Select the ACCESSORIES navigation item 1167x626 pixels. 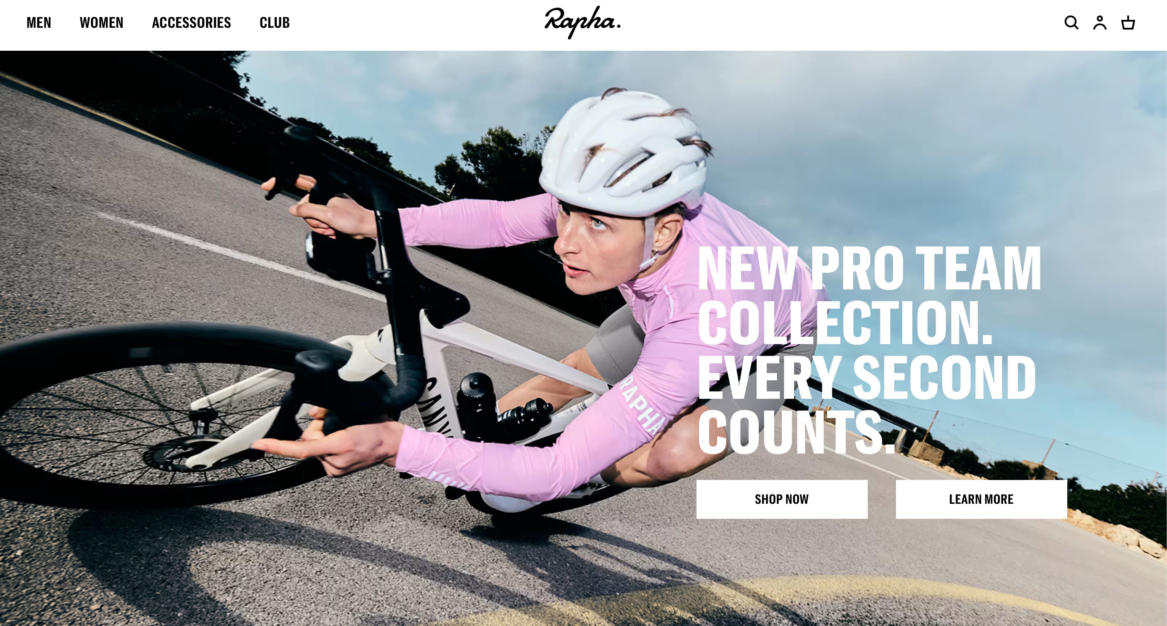point(191,22)
